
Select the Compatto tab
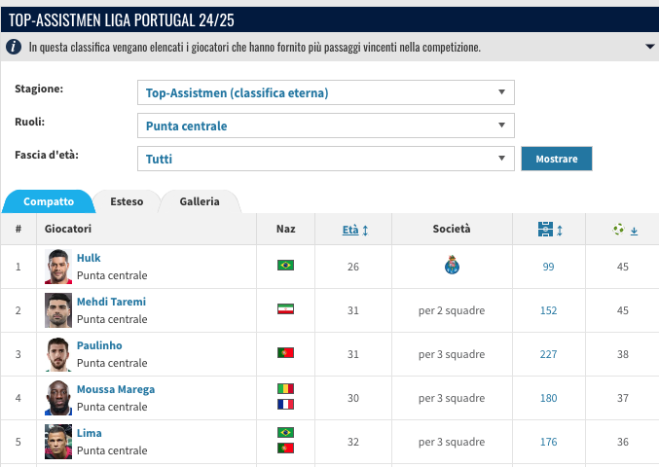click(49, 201)
